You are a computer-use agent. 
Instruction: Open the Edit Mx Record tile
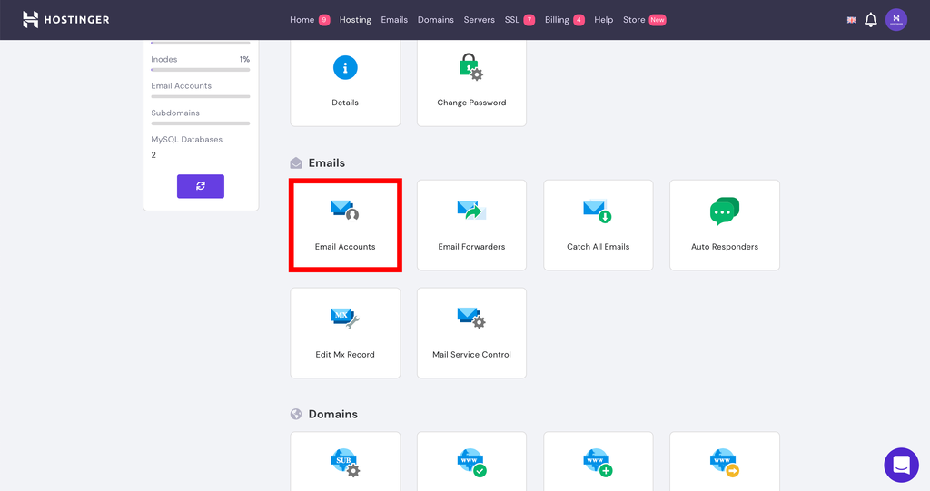pos(345,333)
